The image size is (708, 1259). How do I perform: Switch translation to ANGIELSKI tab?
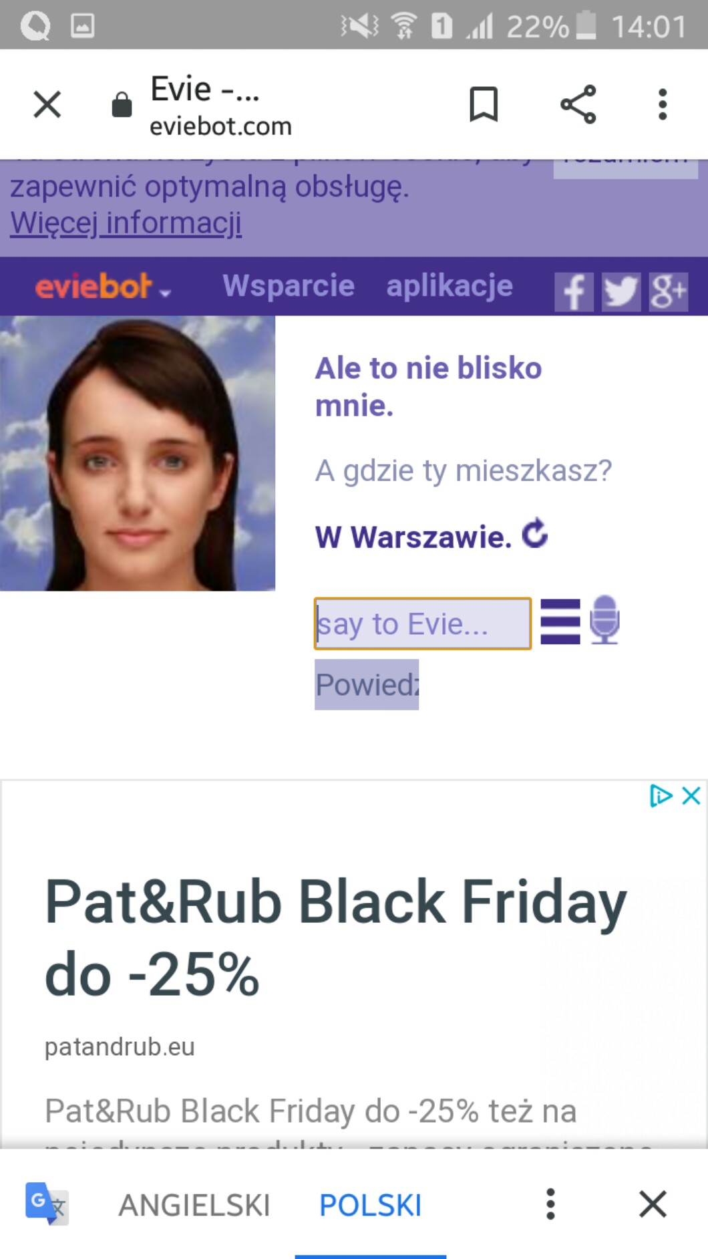194,1206
